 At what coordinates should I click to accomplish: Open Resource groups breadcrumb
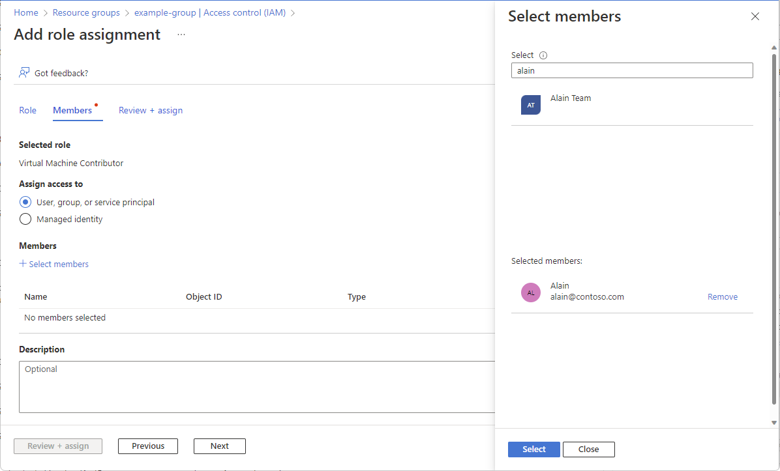[86, 12]
